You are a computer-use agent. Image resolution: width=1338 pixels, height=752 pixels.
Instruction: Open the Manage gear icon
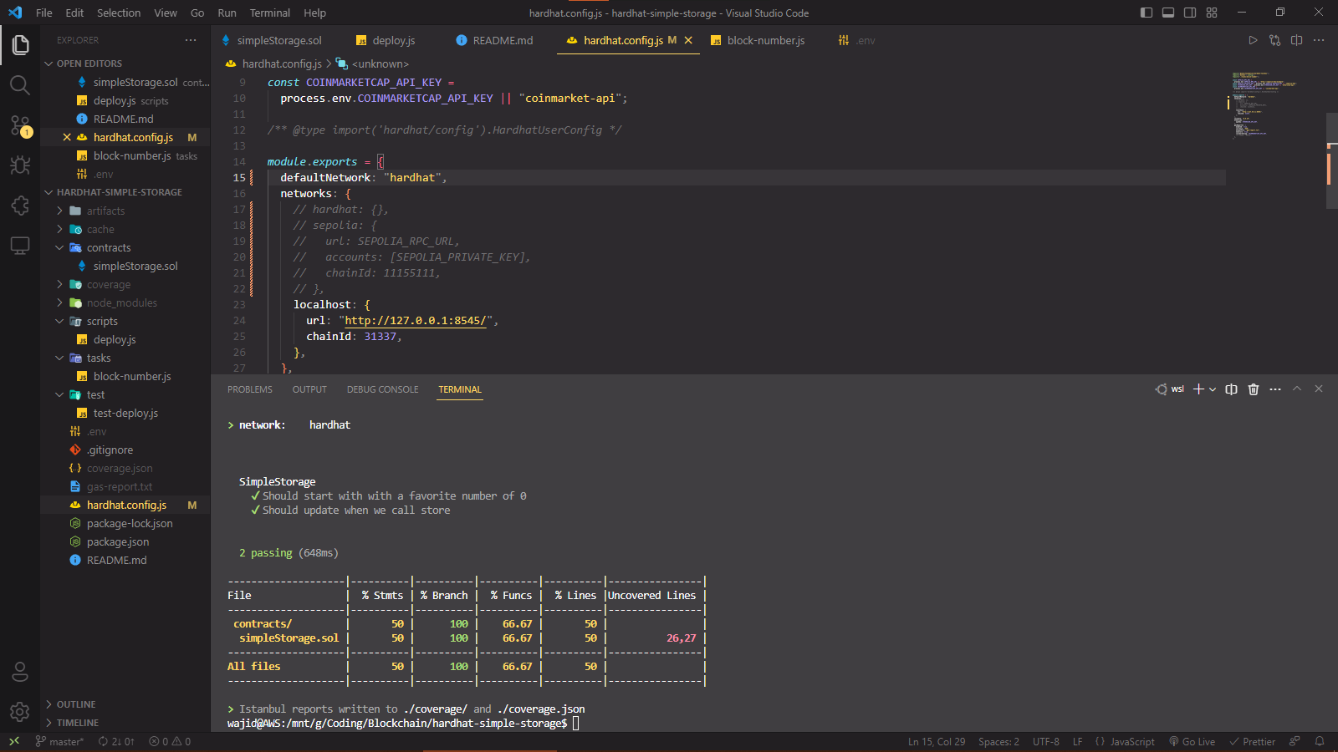[x=20, y=712]
